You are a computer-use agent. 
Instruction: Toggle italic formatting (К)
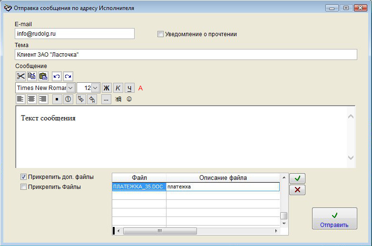(118, 88)
